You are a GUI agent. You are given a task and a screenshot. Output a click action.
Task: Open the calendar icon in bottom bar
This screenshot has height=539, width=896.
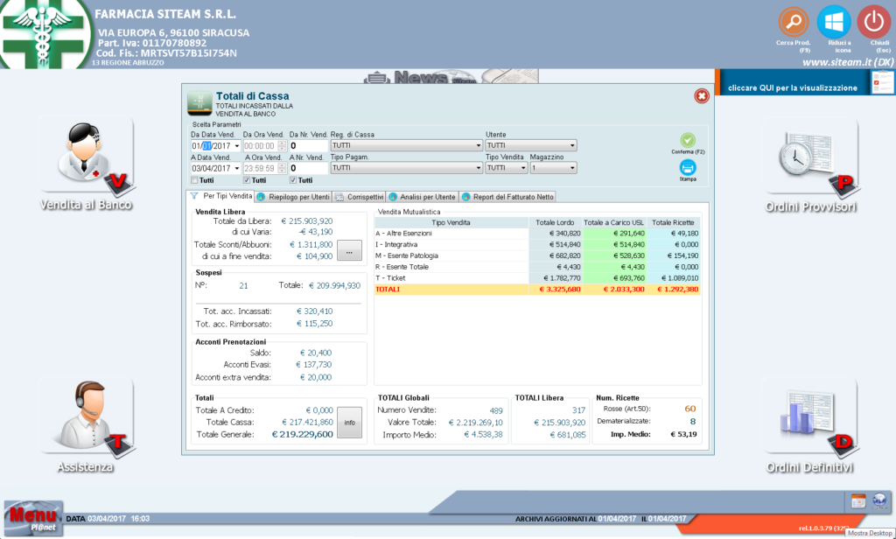[x=858, y=500]
